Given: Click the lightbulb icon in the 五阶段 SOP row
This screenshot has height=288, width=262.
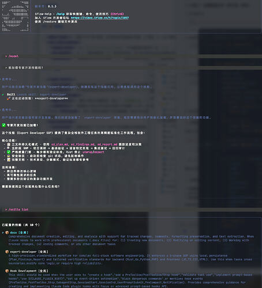Looking at the screenshot, I should (x=9, y=148).
